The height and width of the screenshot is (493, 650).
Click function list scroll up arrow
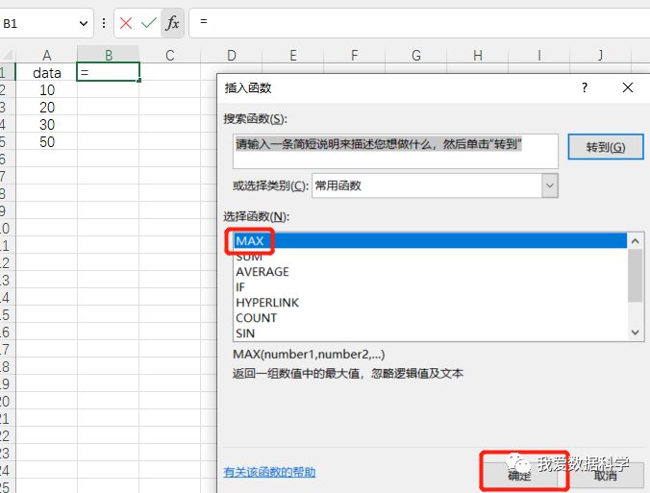[x=635, y=240]
